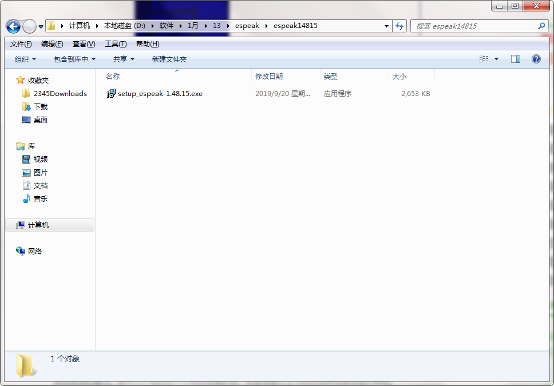Open address bar history dropdown arrow
The height and width of the screenshot is (386, 554).
386,26
